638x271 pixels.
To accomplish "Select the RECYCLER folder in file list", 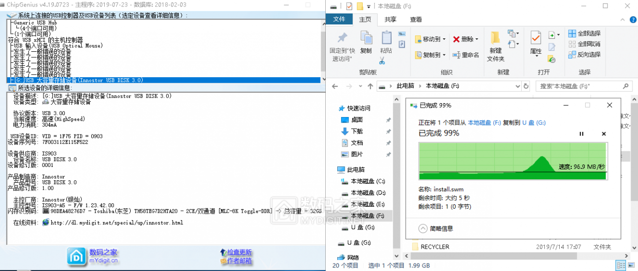I will [x=430, y=247].
